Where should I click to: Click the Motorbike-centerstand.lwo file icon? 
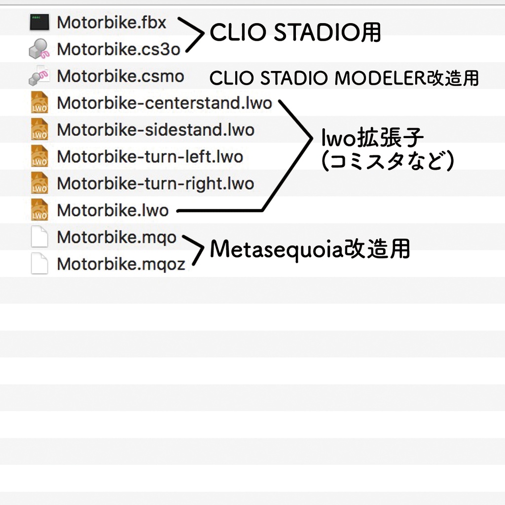click(x=39, y=103)
